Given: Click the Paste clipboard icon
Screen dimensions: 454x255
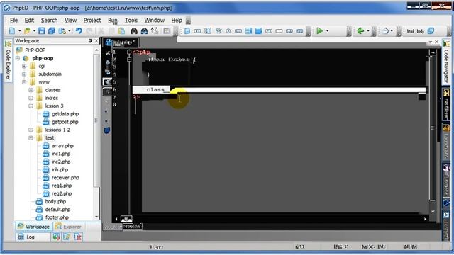Looking at the screenshot, I should [121, 30].
